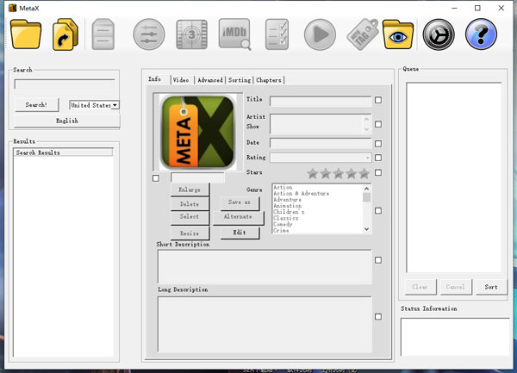Click the checklist toolbar icon
Viewport: 517px width, 373px height.
(x=277, y=34)
